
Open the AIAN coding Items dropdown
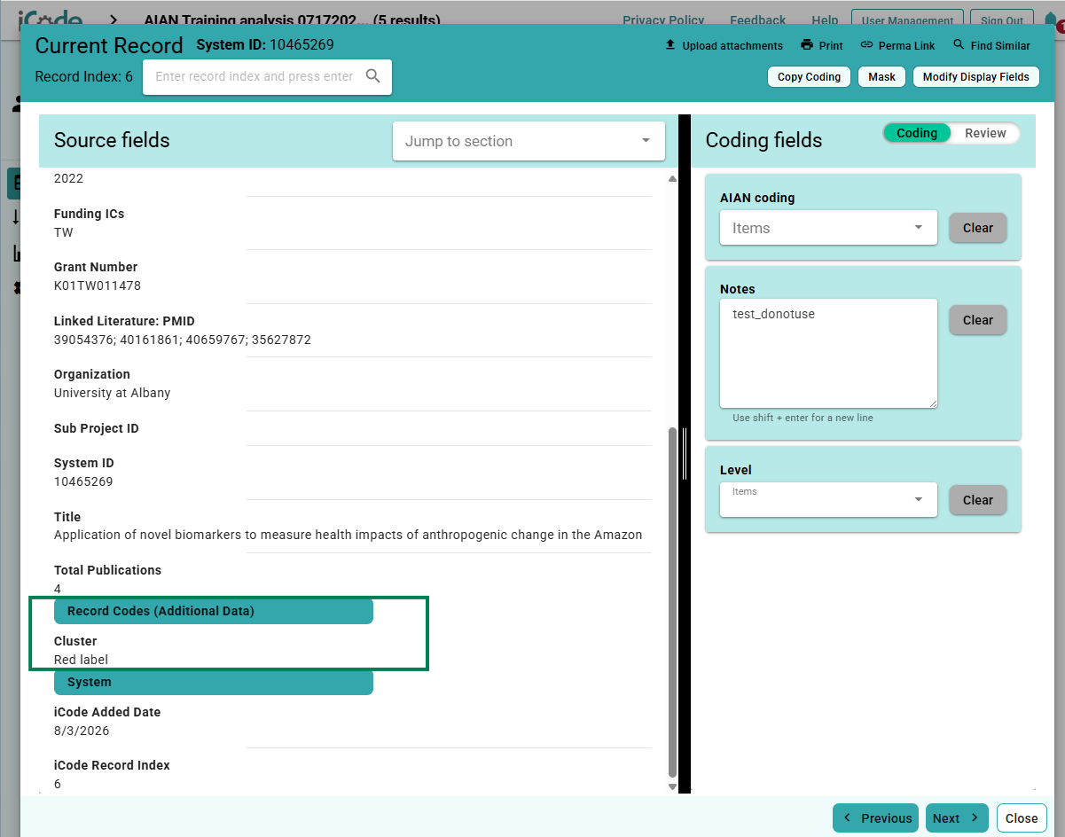[x=828, y=228]
